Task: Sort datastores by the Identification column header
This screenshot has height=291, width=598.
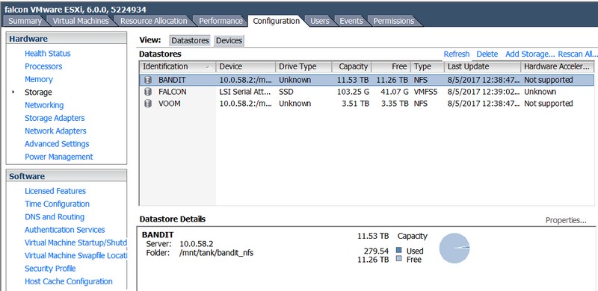Action: click(x=177, y=66)
